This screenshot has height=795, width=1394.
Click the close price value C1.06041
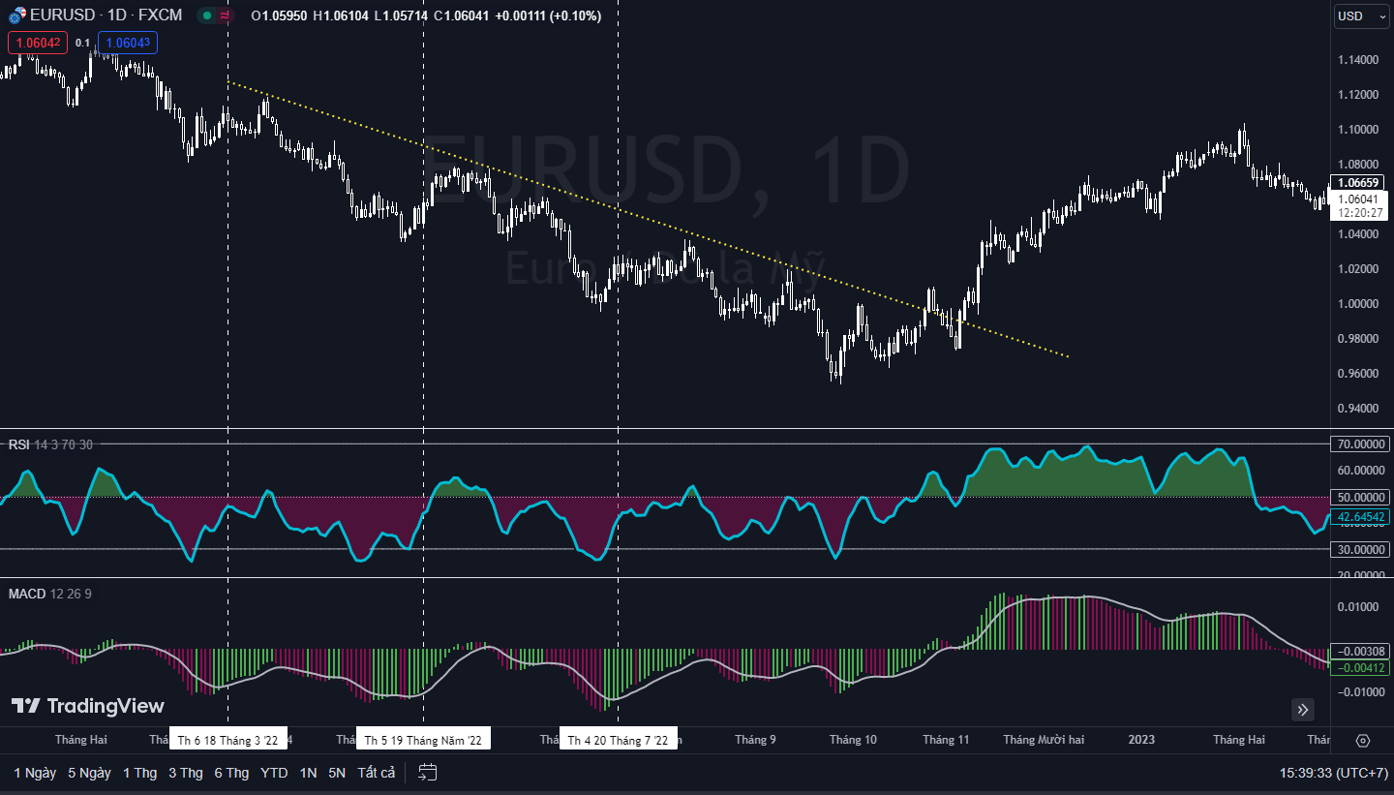click(x=462, y=15)
